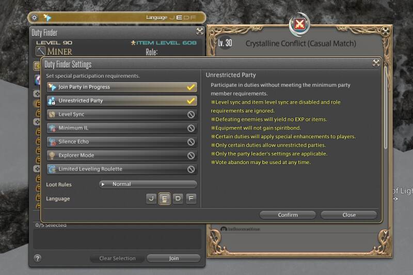Disable Join Party in Progress checkmark

pyautogui.click(x=190, y=87)
